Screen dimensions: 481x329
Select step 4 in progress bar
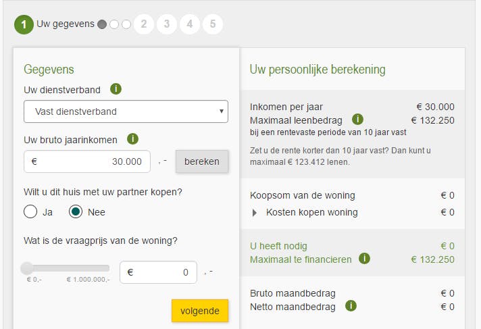click(x=189, y=24)
